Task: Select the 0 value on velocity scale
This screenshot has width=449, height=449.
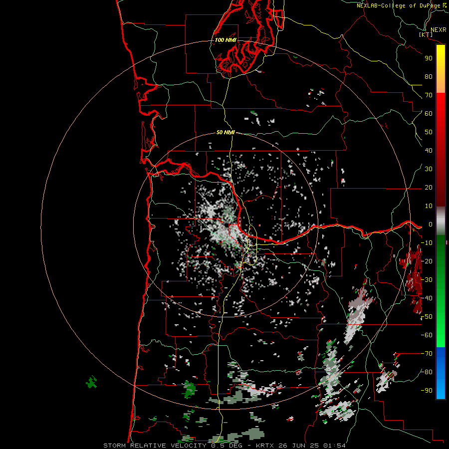Action: (x=431, y=224)
